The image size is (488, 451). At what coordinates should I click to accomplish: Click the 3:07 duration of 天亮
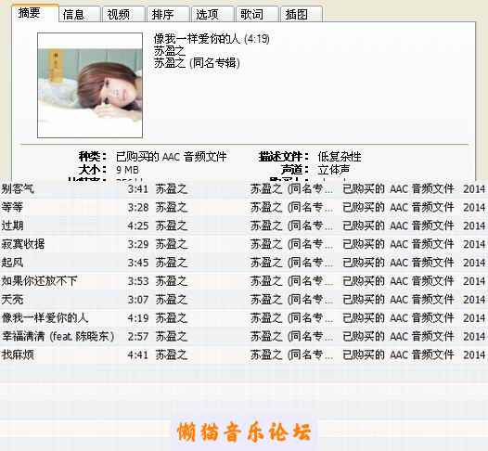tap(138, 300)
